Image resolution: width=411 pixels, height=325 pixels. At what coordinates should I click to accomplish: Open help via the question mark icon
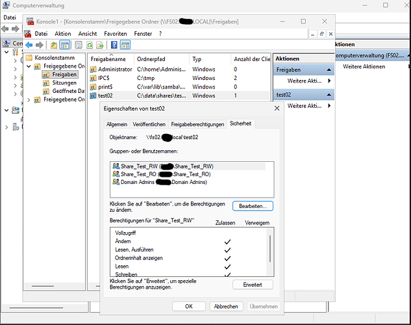[x=114, y=45]
